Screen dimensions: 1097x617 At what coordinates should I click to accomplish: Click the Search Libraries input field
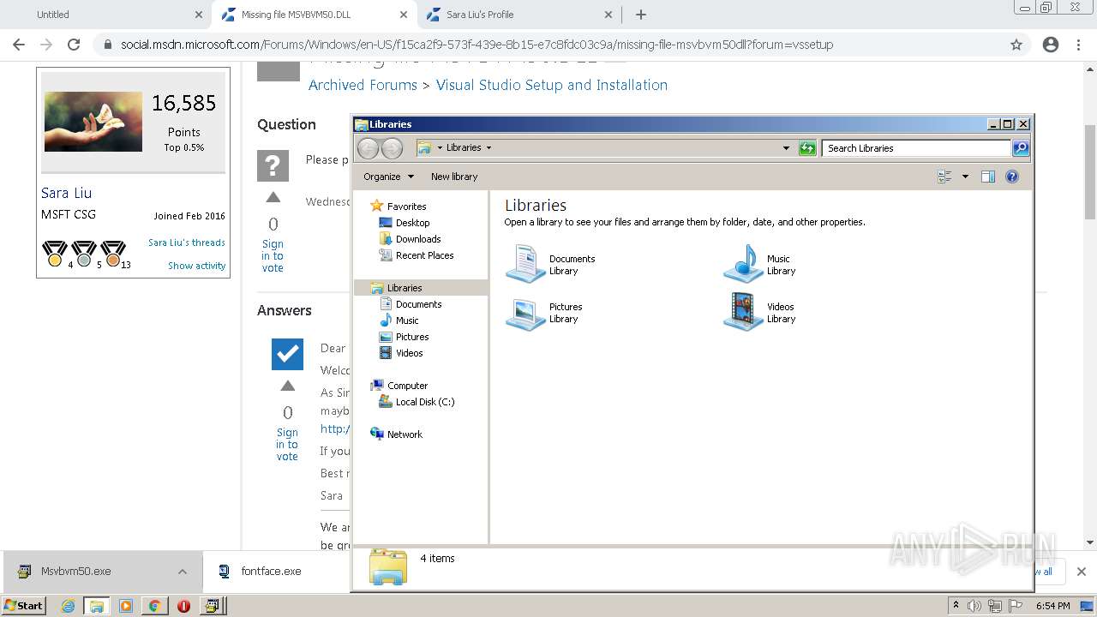pyautogui.click(x=916, y=148)
